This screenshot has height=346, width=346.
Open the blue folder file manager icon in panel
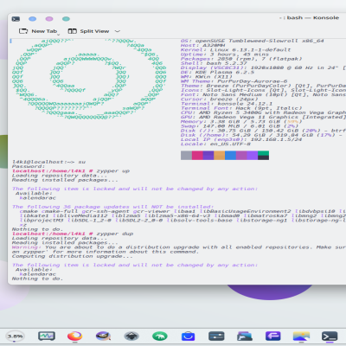point(245,336)
